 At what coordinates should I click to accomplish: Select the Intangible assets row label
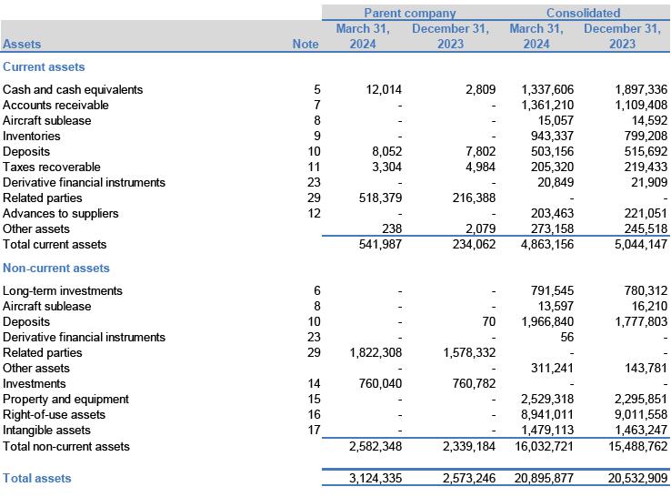pos(46,431)
